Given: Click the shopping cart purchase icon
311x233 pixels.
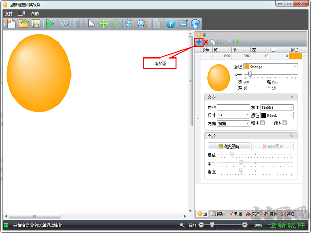Looking at the screenshot, I should (182, 23).
